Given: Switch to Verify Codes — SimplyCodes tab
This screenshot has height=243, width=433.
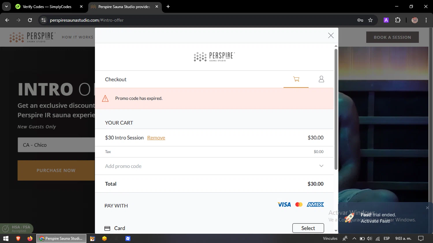Looking at the screenshot, I should (x=47, y=7).
